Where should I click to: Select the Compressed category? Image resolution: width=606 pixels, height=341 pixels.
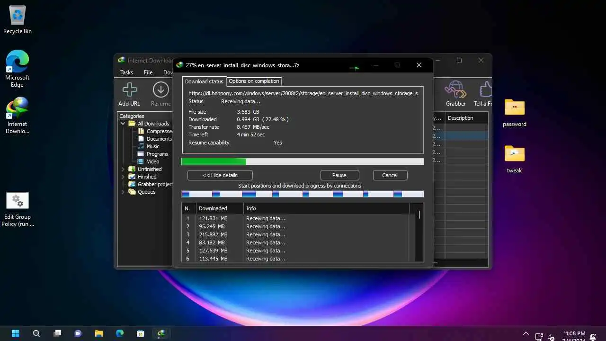click(x=155, y=131)
